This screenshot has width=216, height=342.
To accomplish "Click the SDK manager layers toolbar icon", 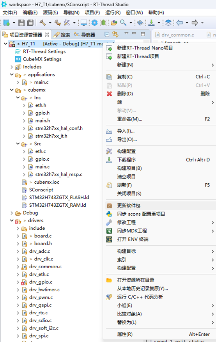I will 168,23.
